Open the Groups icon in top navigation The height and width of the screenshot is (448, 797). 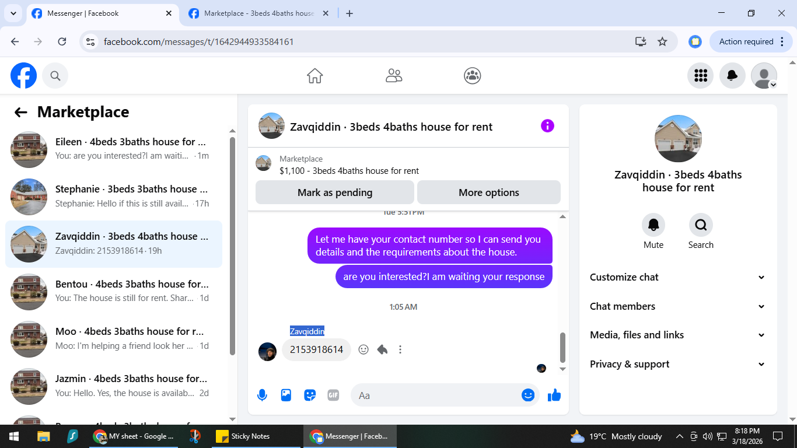click(472, 76)
